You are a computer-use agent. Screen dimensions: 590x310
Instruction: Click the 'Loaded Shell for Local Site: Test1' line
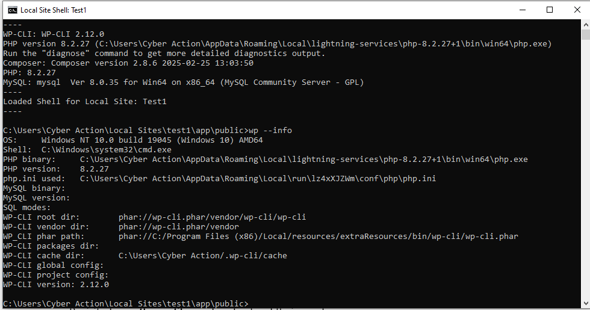point(85,101)
